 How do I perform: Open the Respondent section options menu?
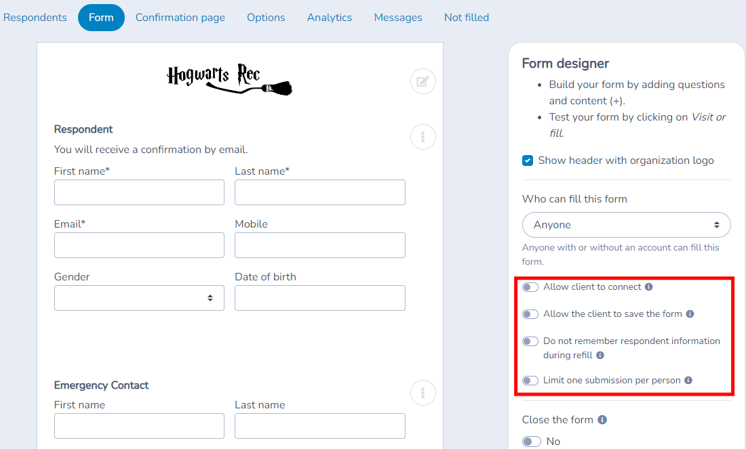423,137
